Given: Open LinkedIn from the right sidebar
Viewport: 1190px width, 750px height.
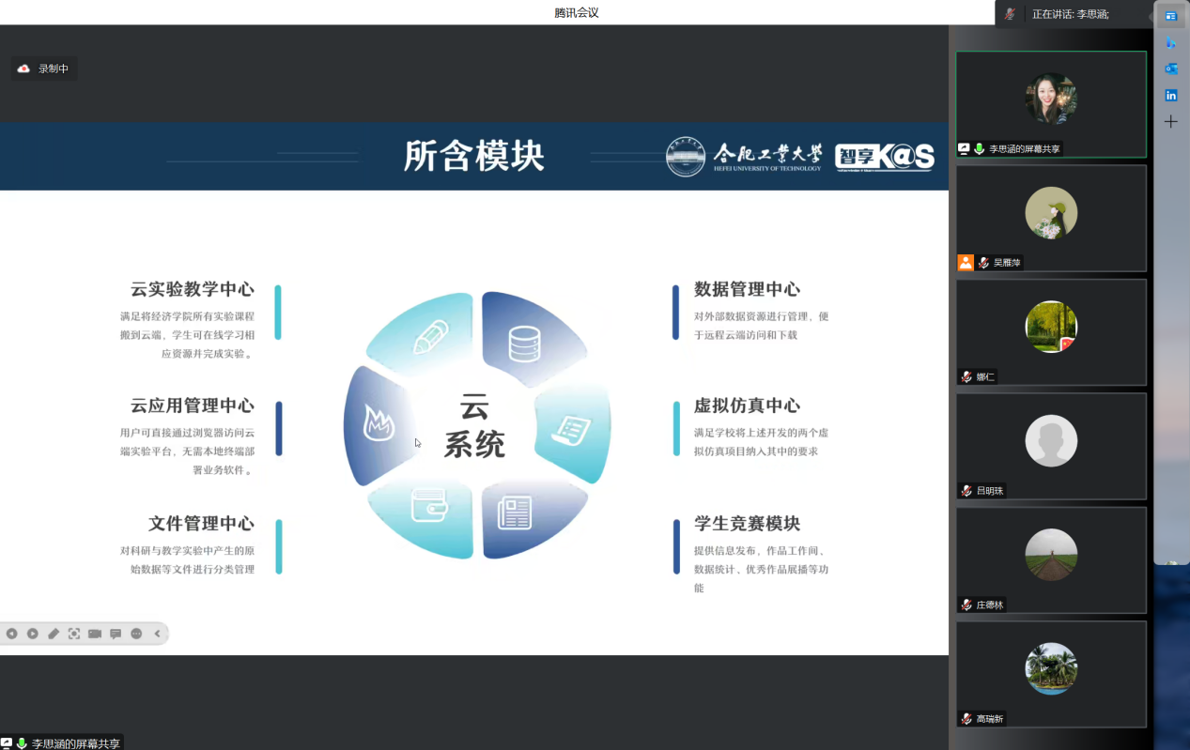Looking at the screenshot, I should [1170, 95].
